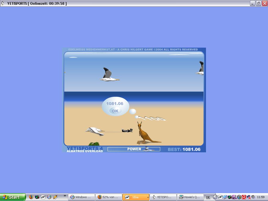Click the BEST: 1081.06 score text
This screenshot has width=268, height=201.
click(184, 149)
